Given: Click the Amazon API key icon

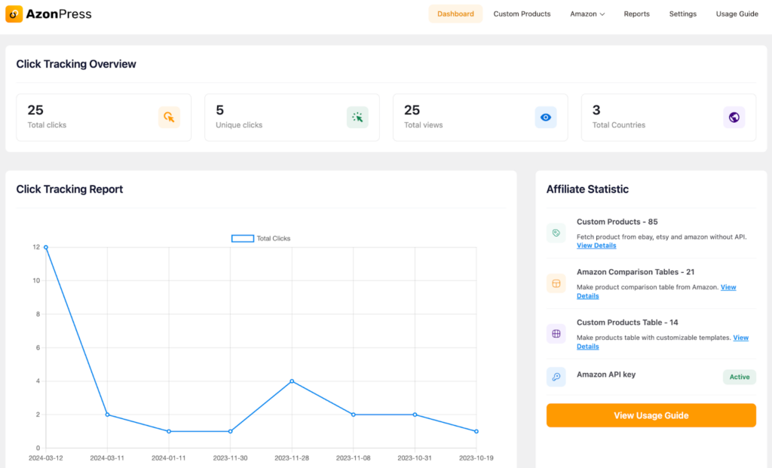Looking at the screenshot, I should tap(556, 377).
